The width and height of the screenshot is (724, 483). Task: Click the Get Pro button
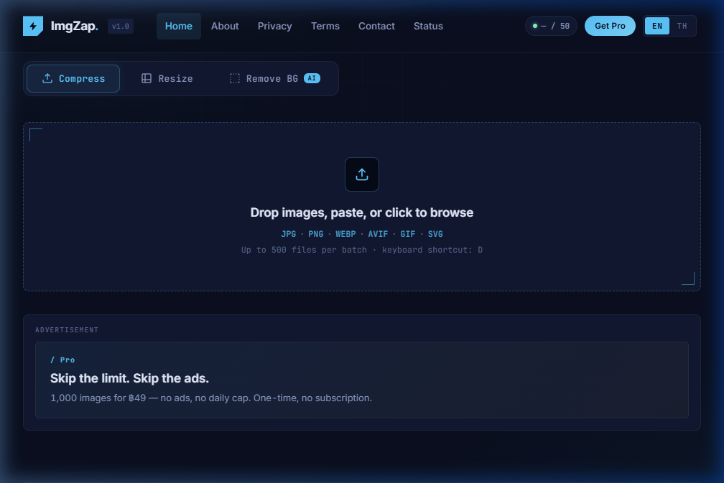[610, 26]
